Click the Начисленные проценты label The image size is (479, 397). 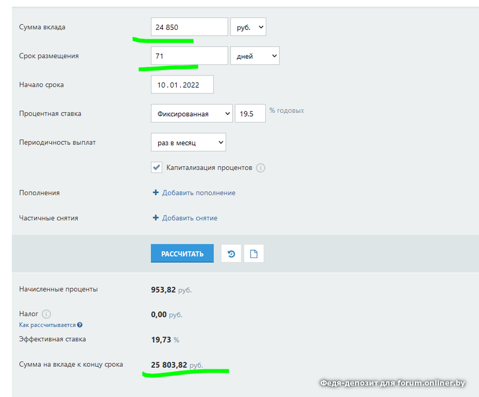point(58,289)
